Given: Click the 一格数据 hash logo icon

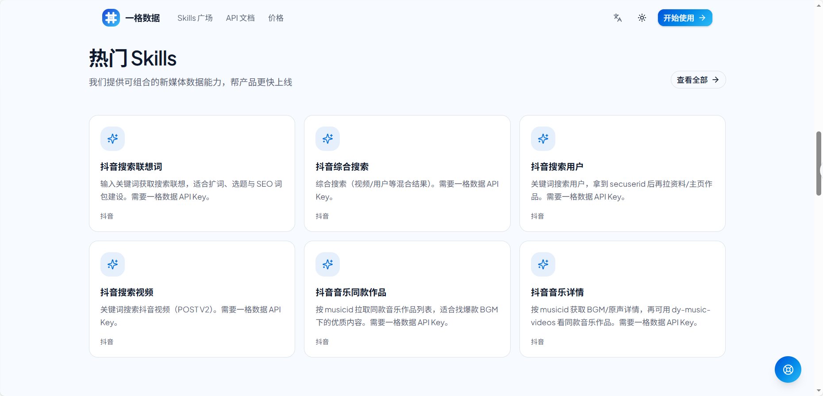Looking at the screenshot, I should (111, 18).
